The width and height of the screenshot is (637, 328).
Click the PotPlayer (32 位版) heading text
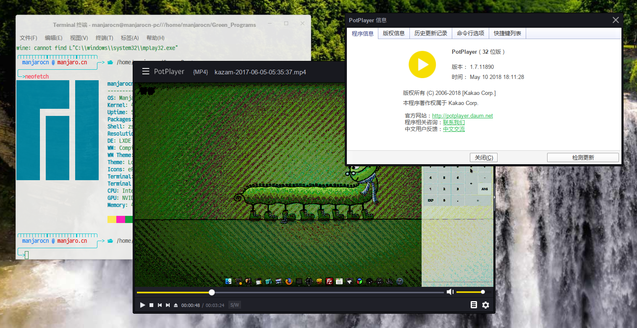479,52
